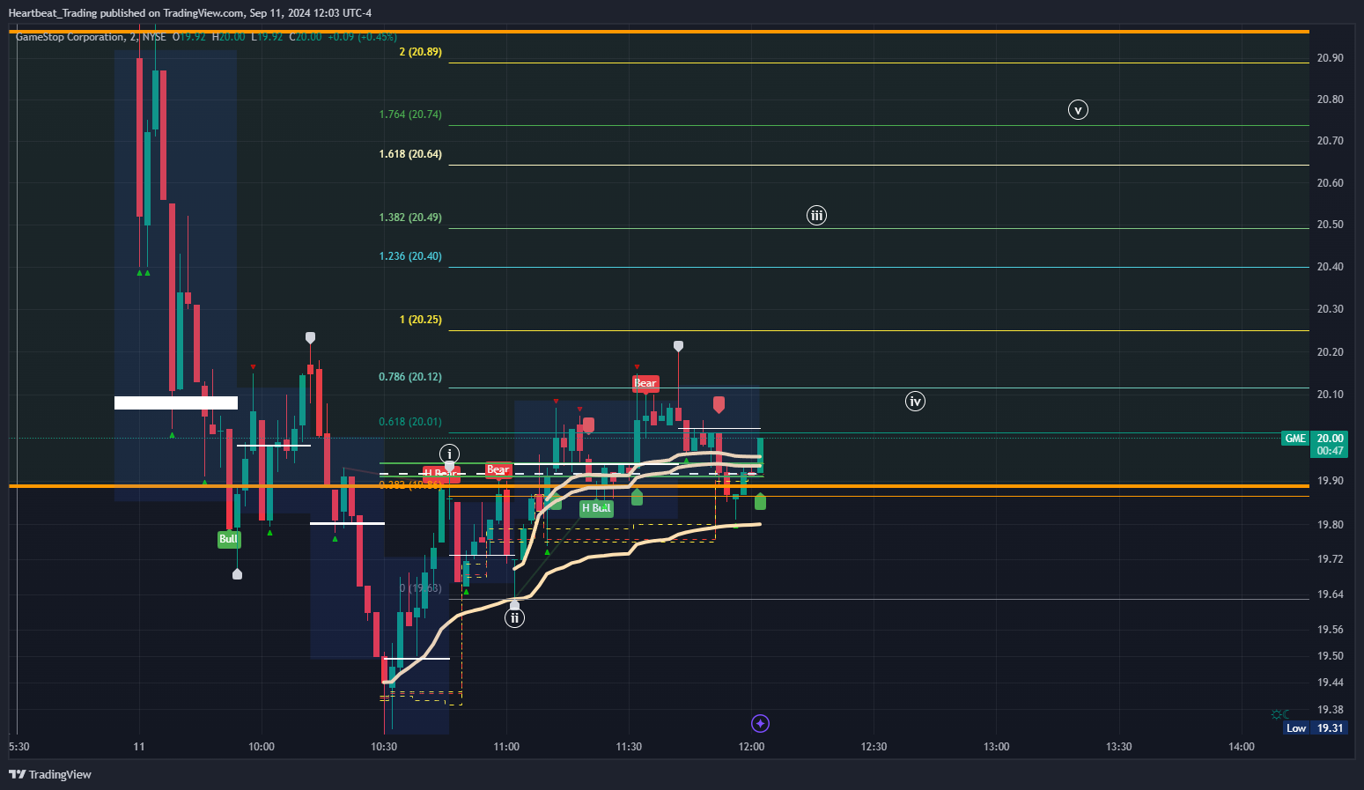Click the 19.64 price axis label
Viewport: 1364px width, 790px height.
1330,594
